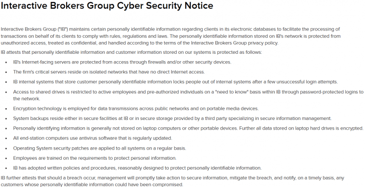The height and width of the screenshot is (187, 365).
Task: Click the bullet about Internet-facing servers and firewalls
Action: [x=122, y=62]
